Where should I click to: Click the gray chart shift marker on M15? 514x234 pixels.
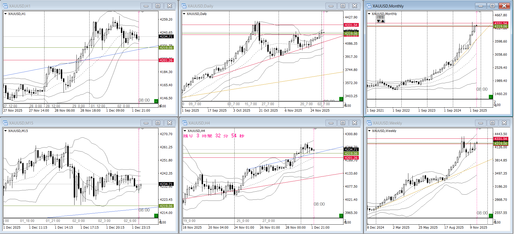pos(143,129)
